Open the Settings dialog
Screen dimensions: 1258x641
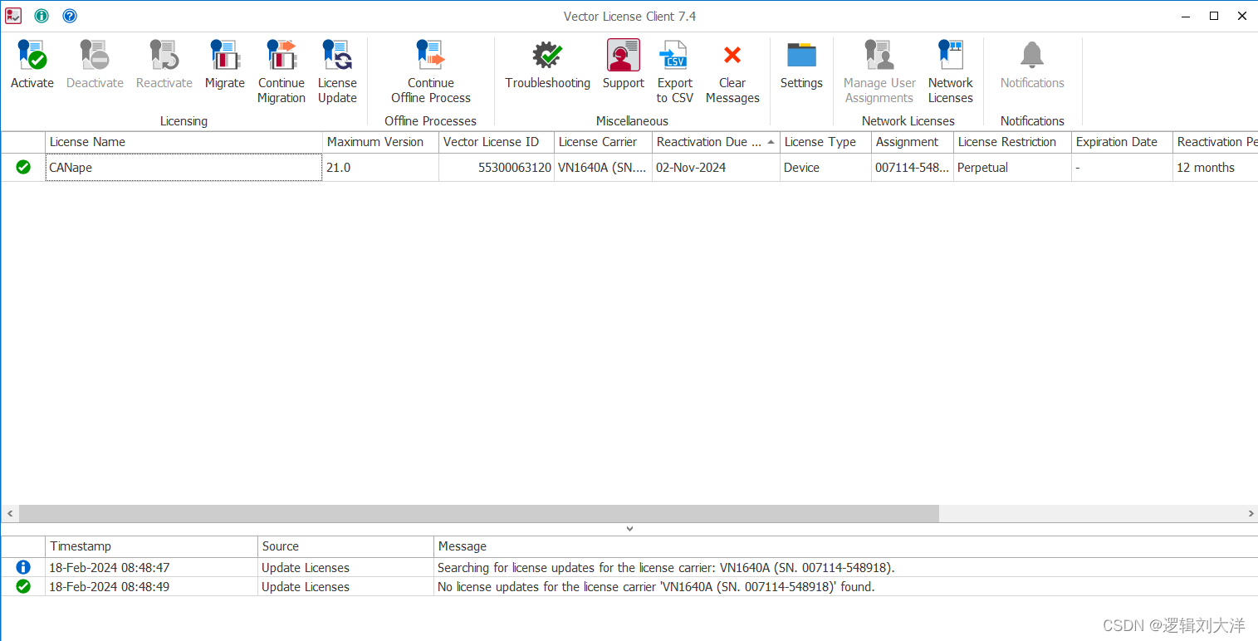coord(801,65)
